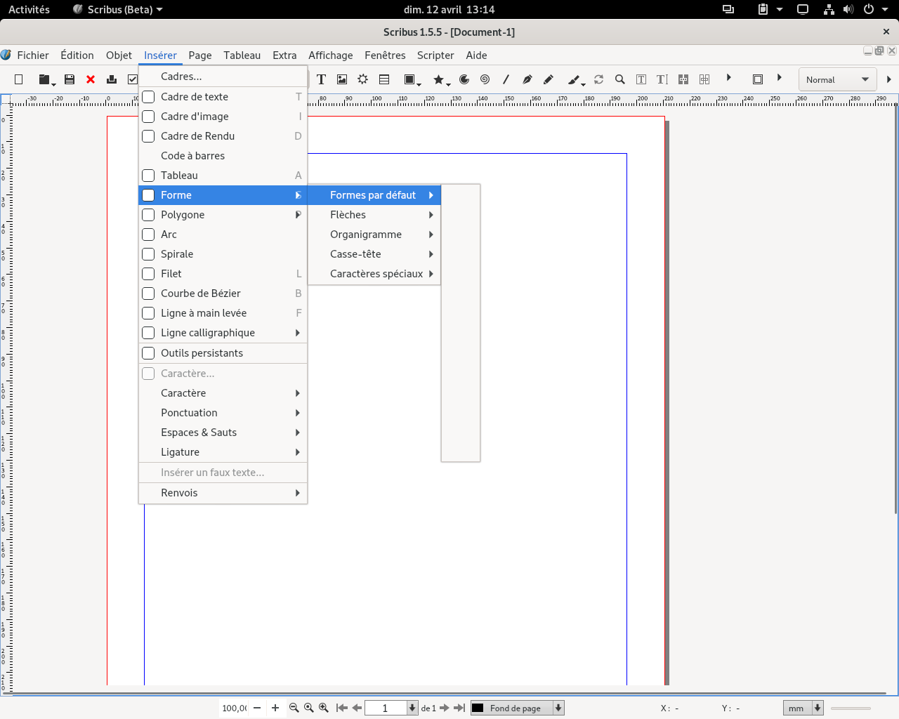This screenshot has height=719, width=899.
Task: Toggle the Polygone menu checkbox
Action: 147,215
